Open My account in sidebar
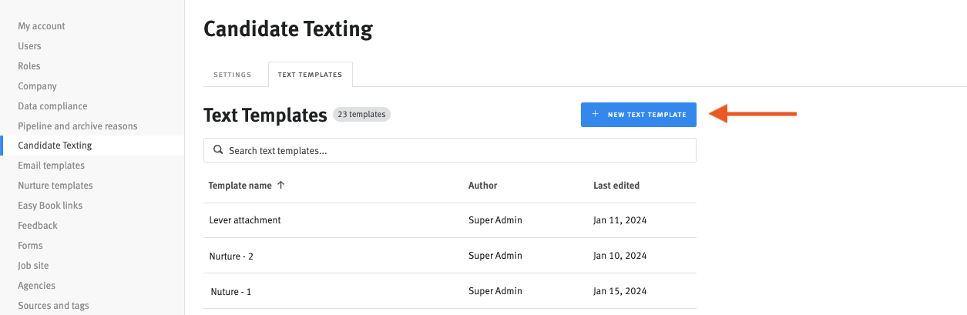The image size is (967, 315). click(x=42, y=26)
